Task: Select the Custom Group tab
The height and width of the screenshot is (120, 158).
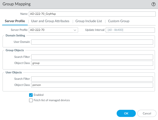Action: pyautogui.click(x=119, y=21)
